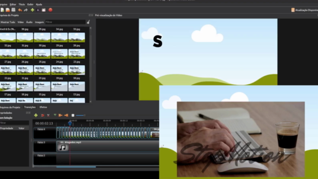Undo the last action with orange arrow
The image size is (318, 179).
coord(20,10)
